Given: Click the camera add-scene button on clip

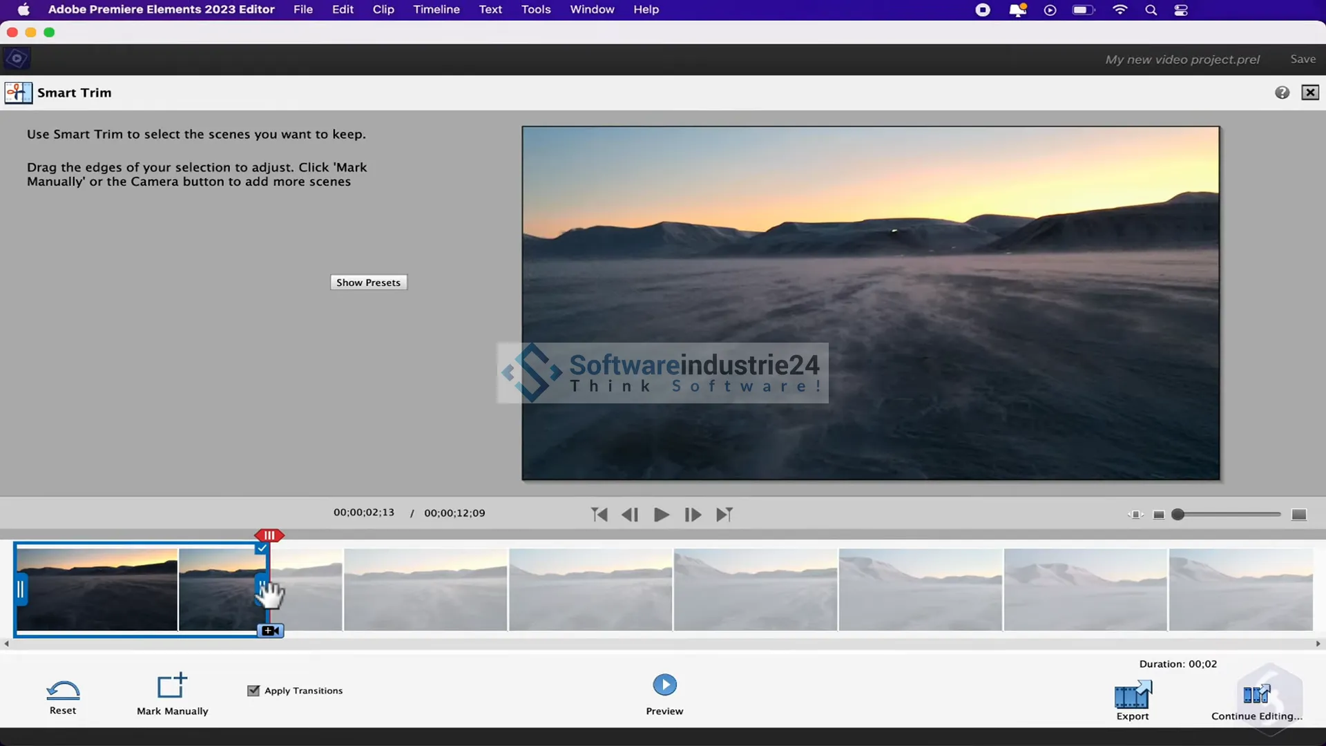Looking at the screenshot, I should coord(271,631).
